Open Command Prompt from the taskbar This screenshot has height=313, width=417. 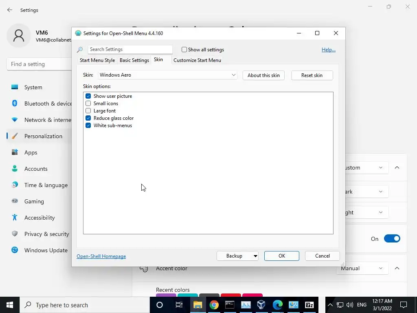[230, 305]
